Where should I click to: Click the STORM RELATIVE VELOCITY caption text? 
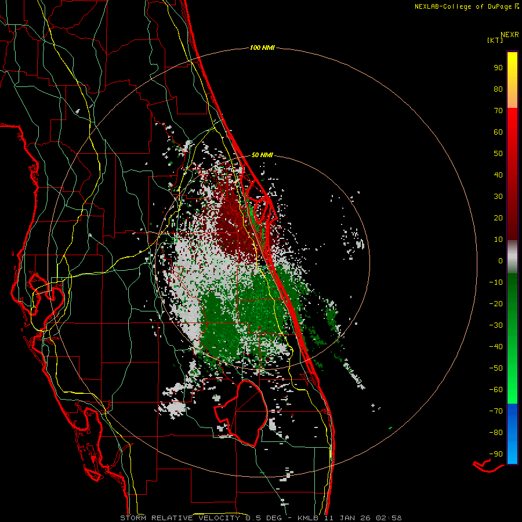[x=182, y=518]
